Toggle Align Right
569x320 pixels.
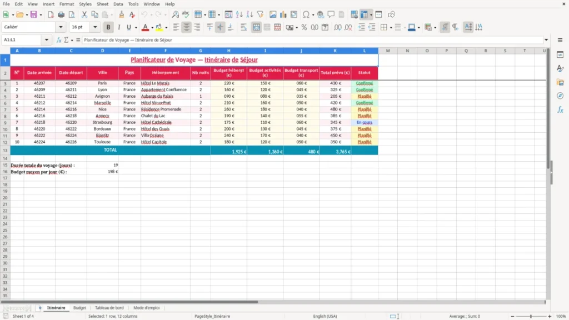point(197,27)
